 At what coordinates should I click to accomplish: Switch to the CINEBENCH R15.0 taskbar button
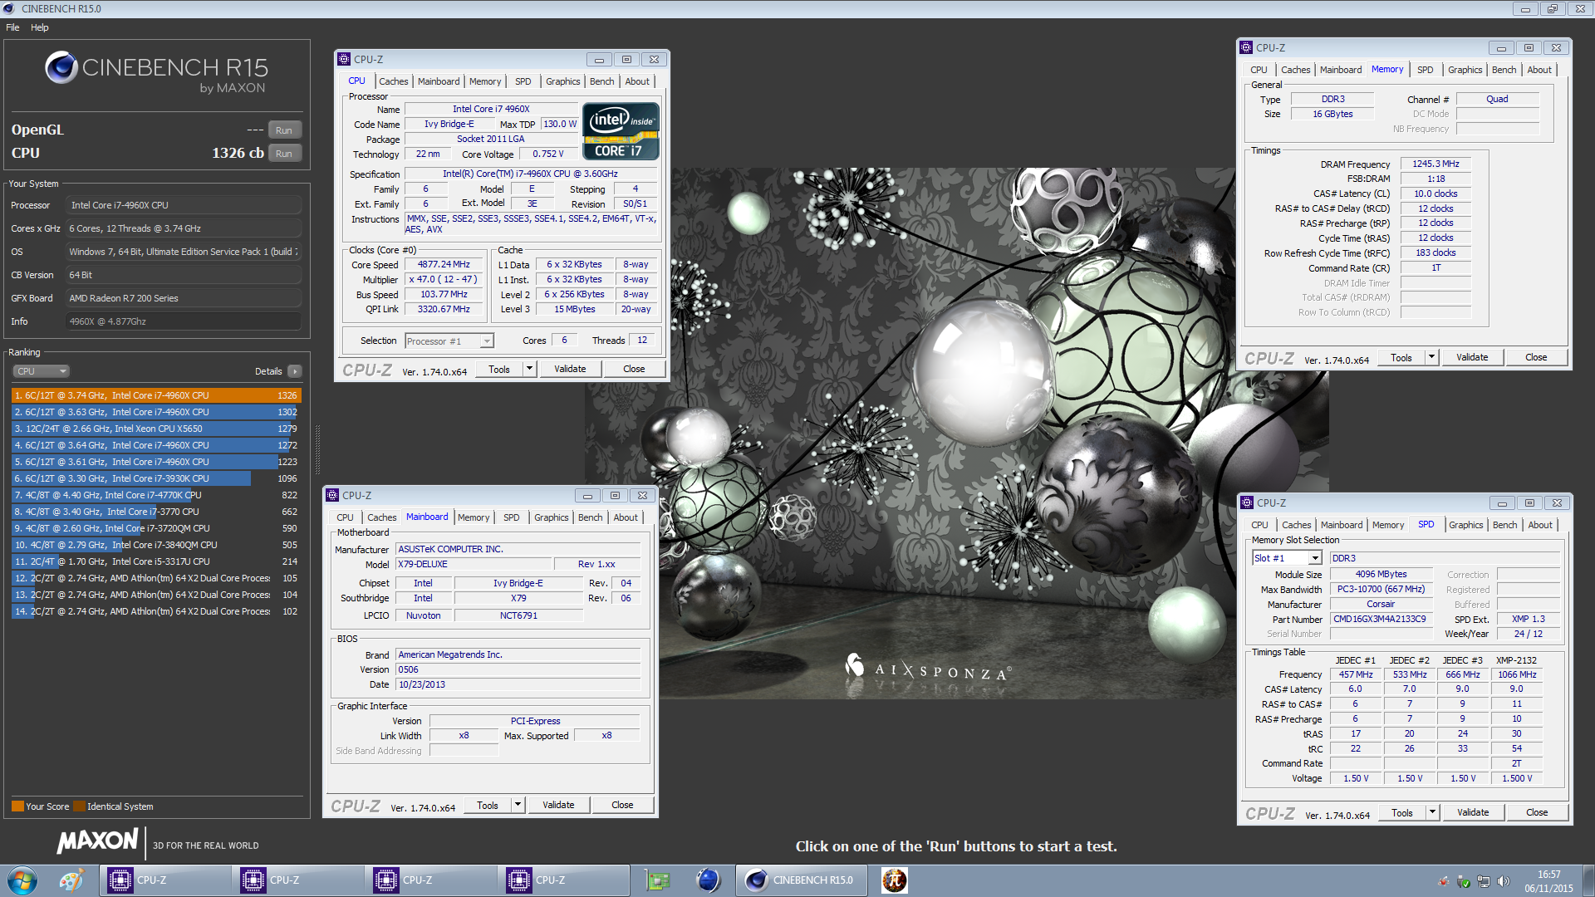801,880
